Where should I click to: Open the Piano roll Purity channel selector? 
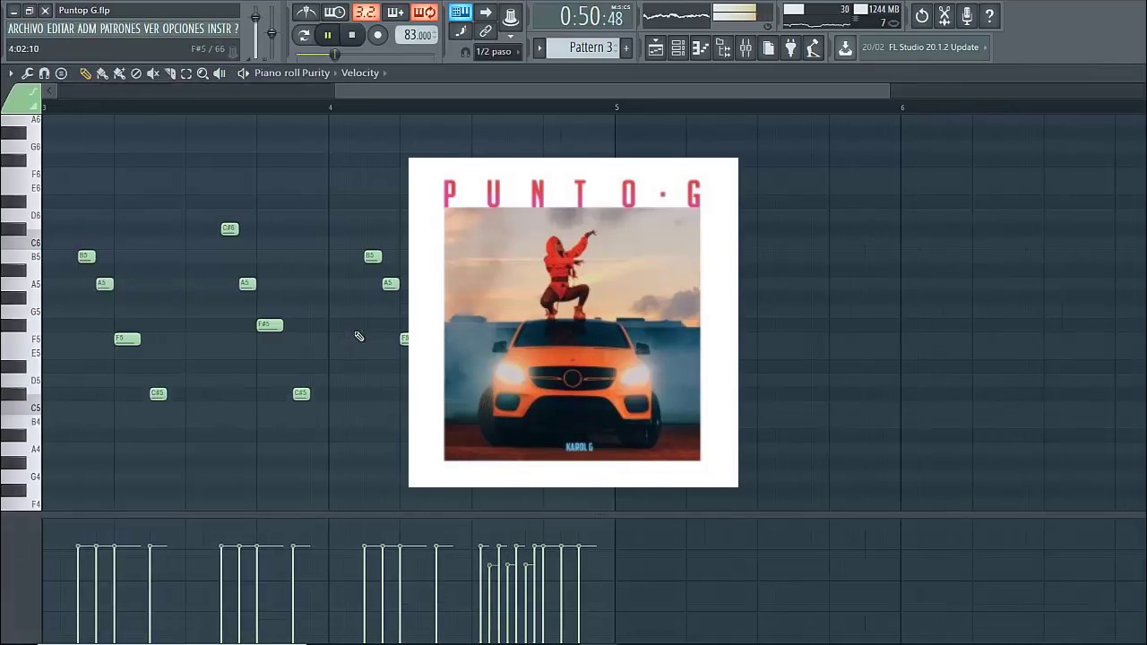pos(292,73)
